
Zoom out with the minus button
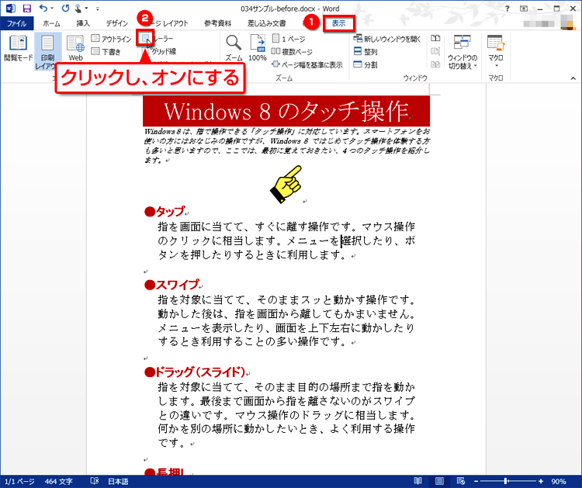point(476,481)
